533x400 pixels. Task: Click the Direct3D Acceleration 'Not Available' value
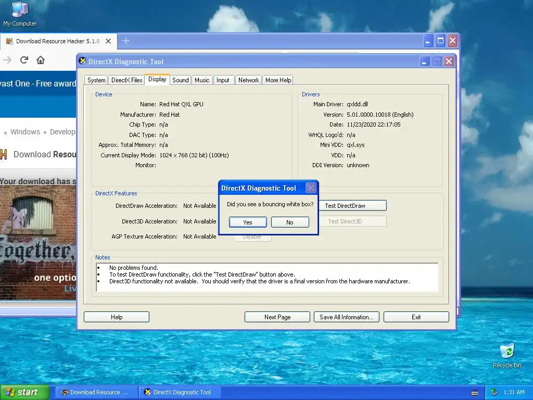199,221
